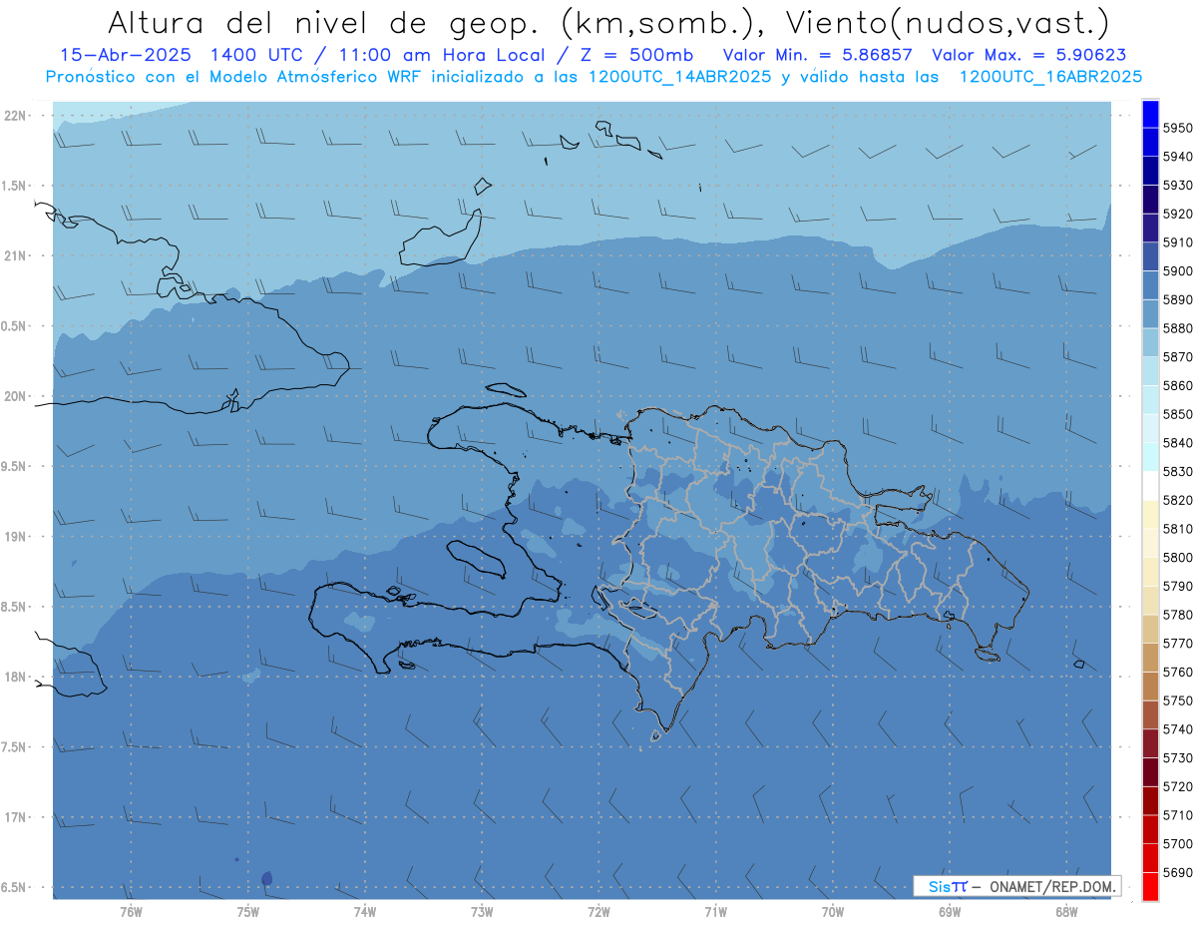Viewport: 1197px width, 925px height.
Task: Click the bright blue swatch above 5950
Action: click(x=1150, y=114)
